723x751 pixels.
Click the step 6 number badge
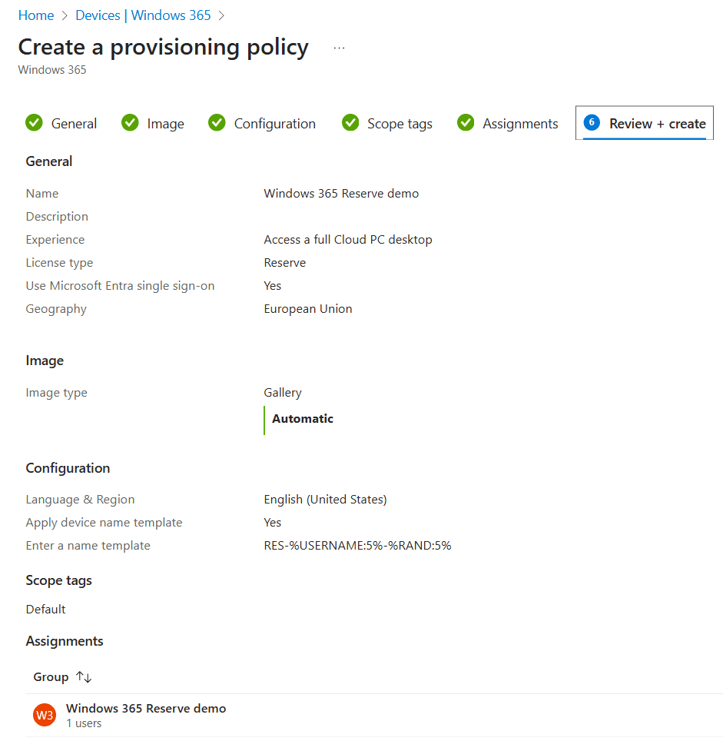tap(592, 123)
